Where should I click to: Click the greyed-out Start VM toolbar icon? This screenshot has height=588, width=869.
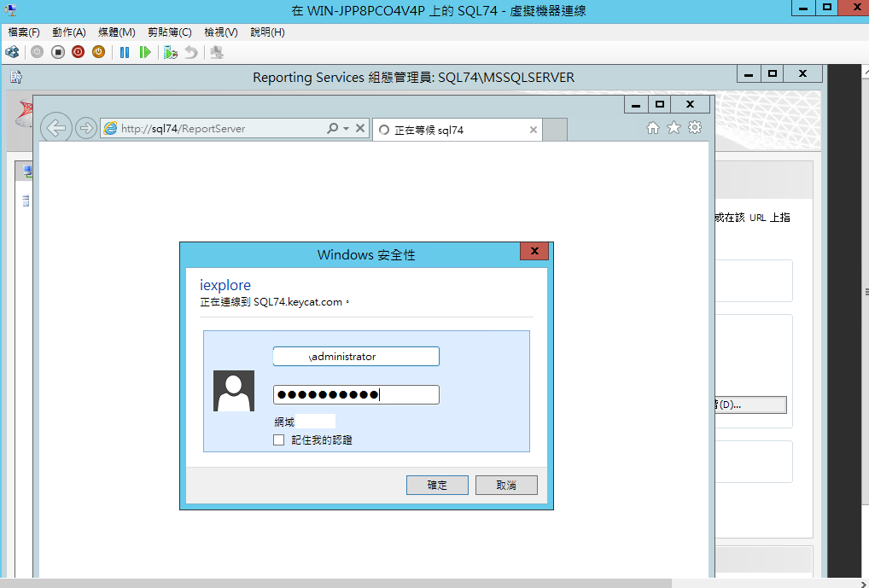(x=37, y=52)
